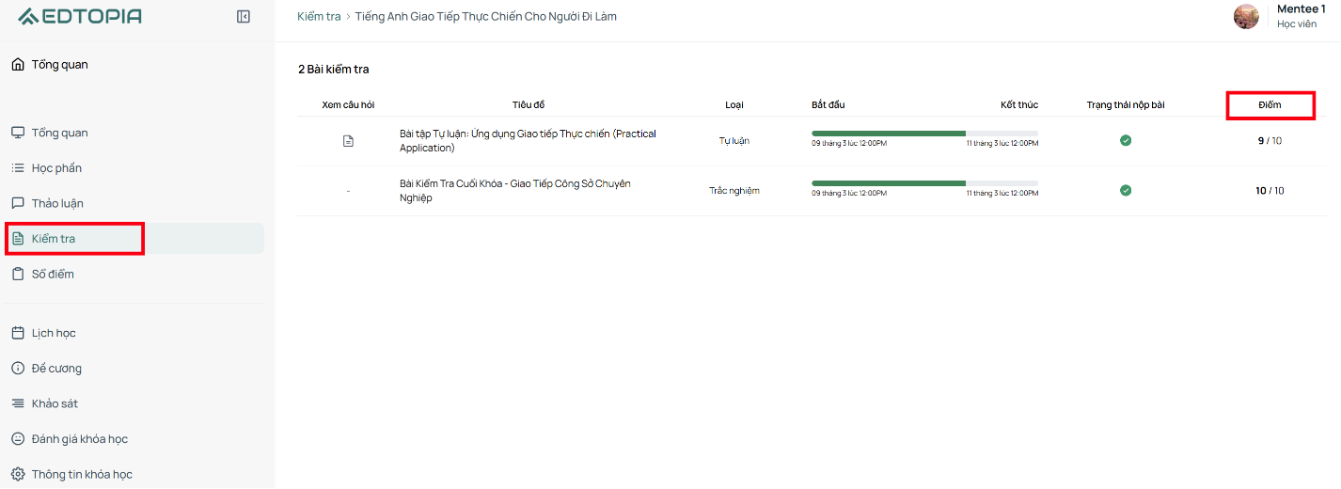Screen dimensions: 1341x489
Task: Click the smiley icon for Đánh giá khóa học
Action: tap(18, 439)
